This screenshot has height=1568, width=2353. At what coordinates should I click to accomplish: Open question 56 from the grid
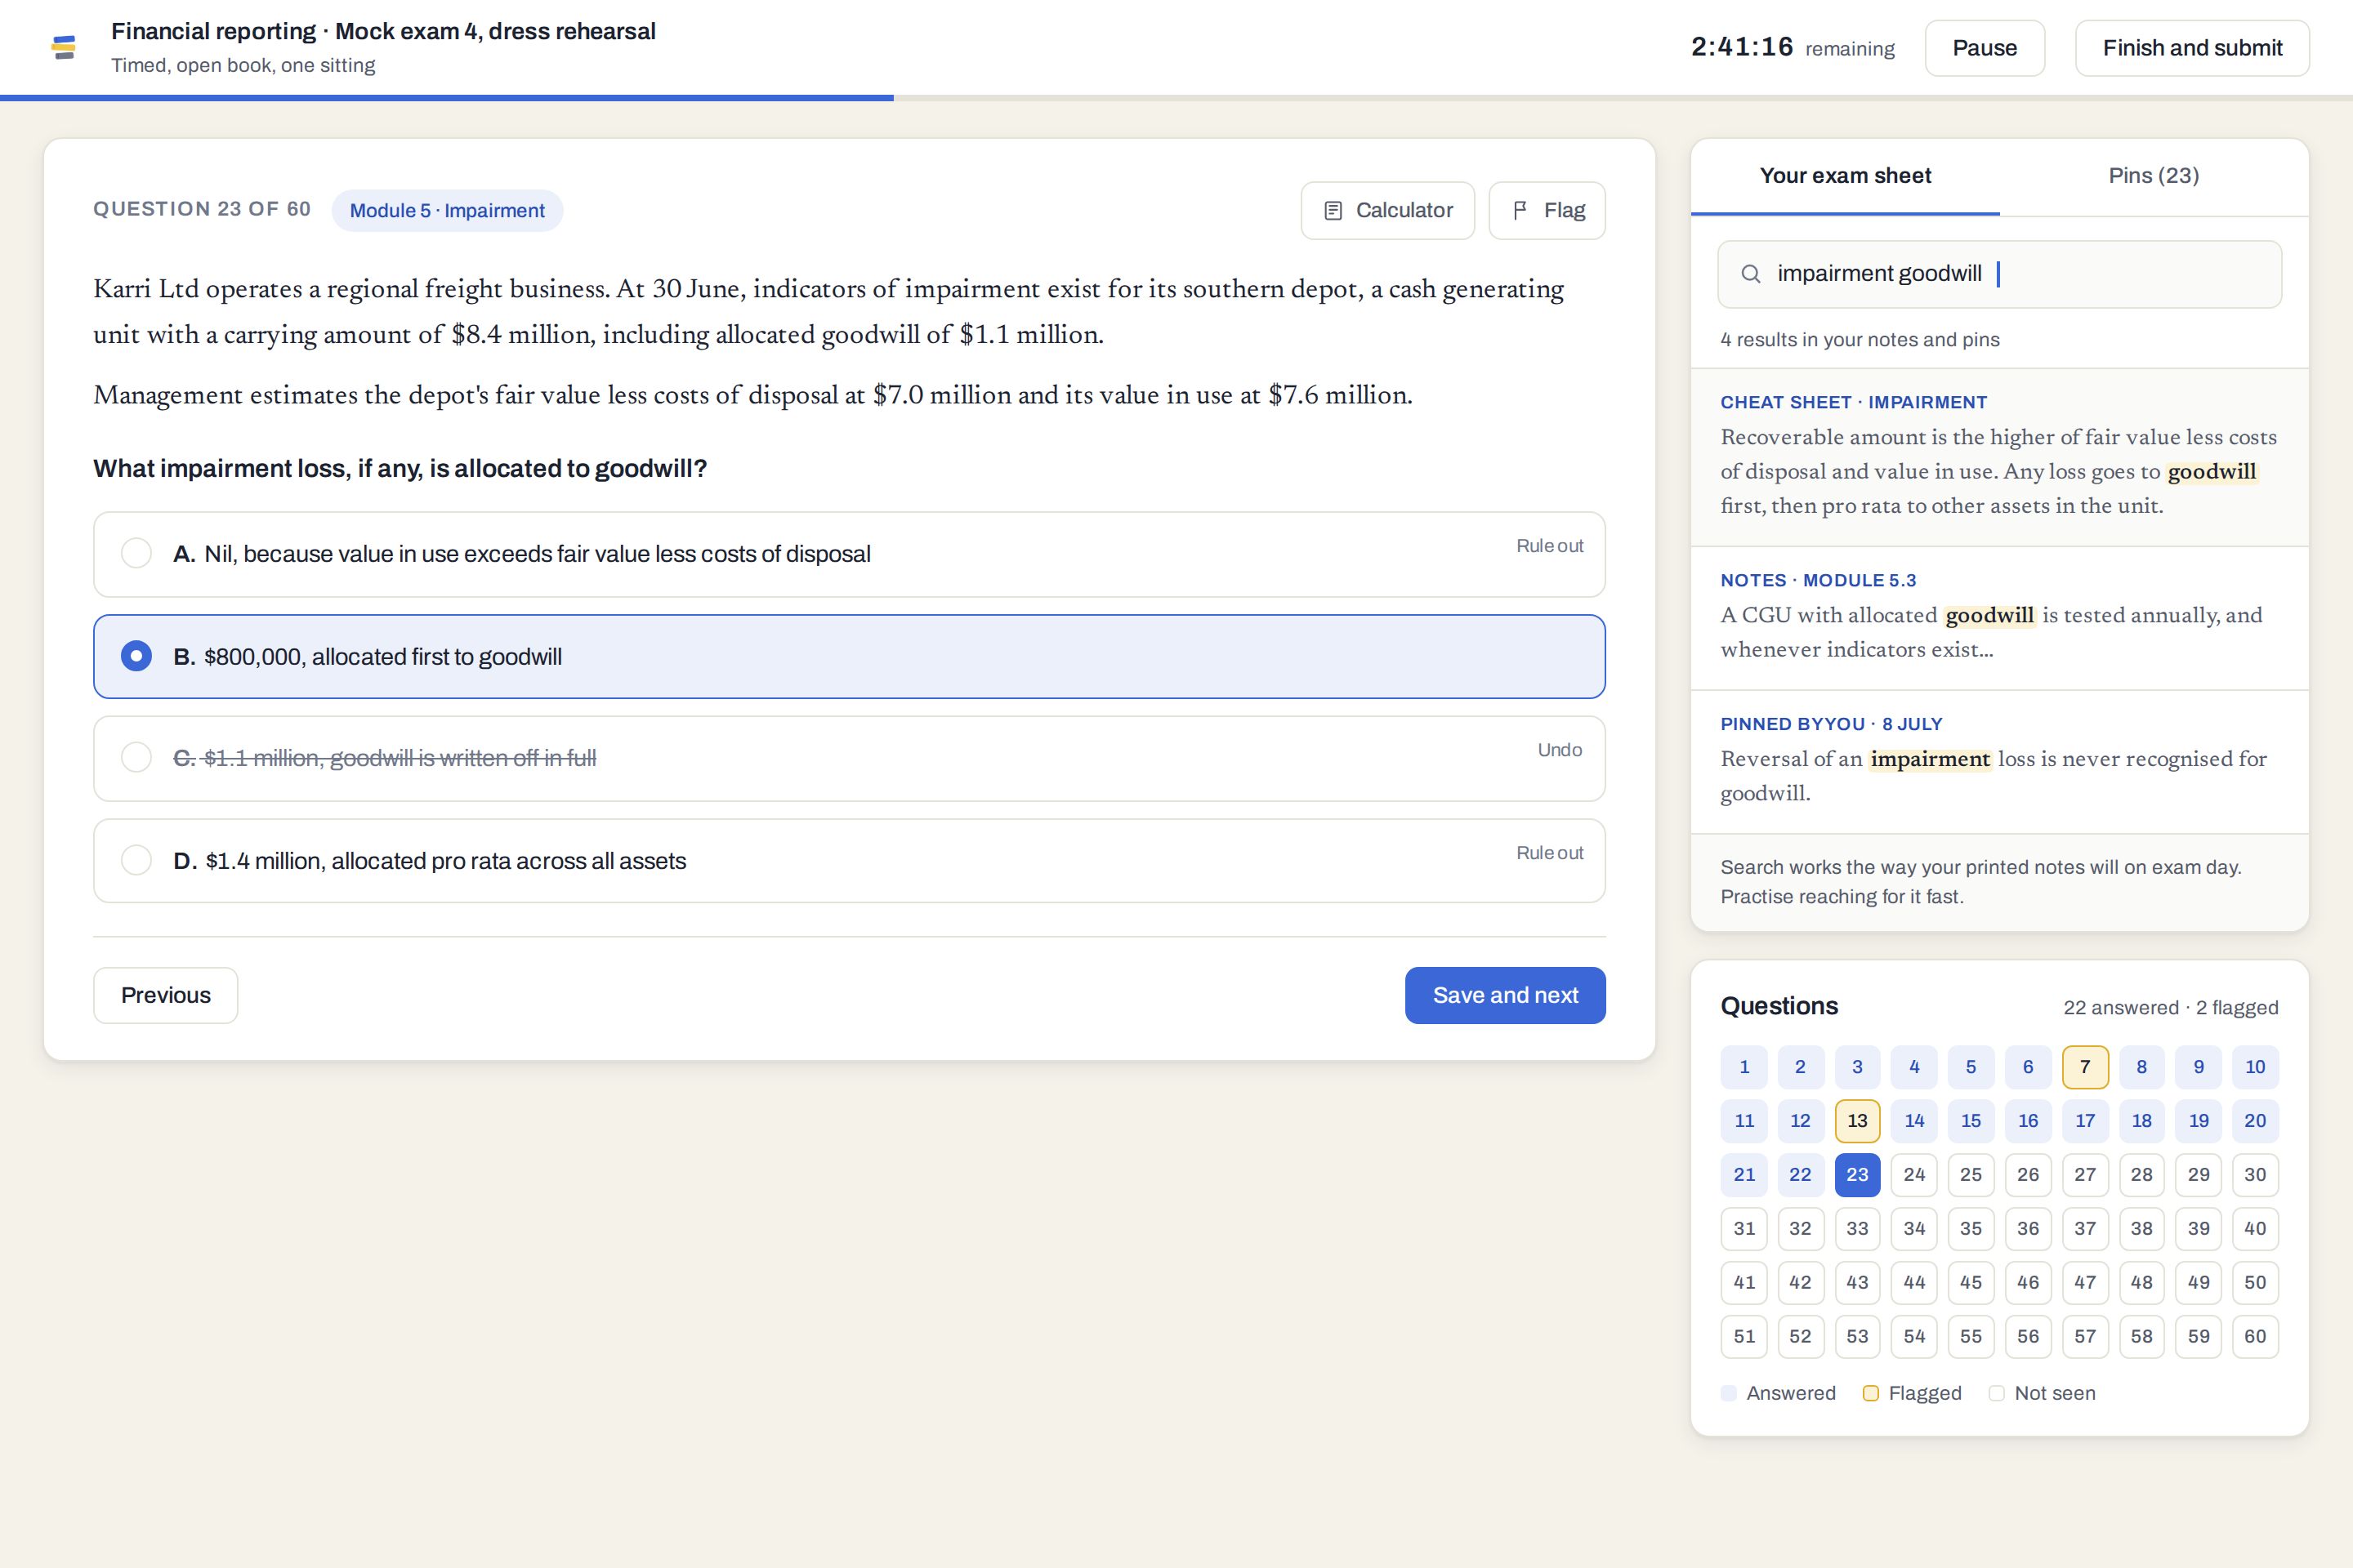(x=2028, y=1337)
